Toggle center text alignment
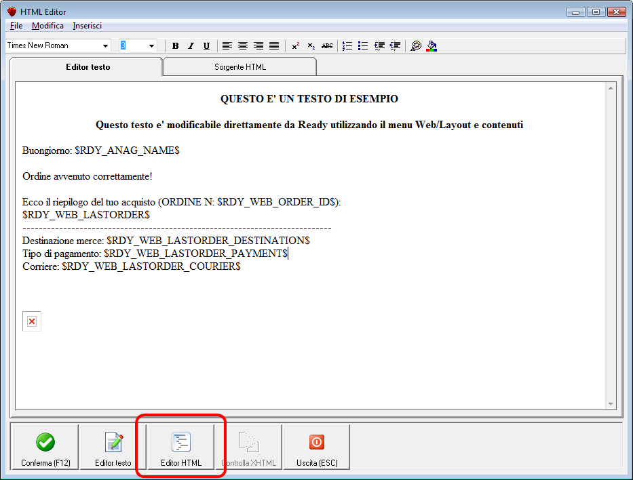 [x=242, y=45]
